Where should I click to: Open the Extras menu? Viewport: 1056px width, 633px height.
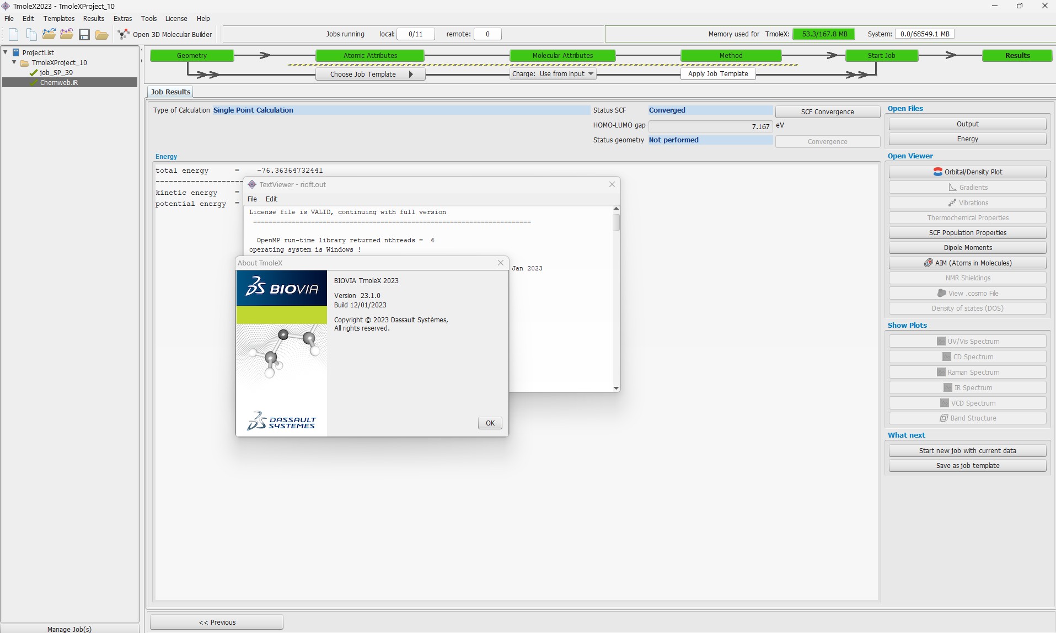(x=122, y=19)
